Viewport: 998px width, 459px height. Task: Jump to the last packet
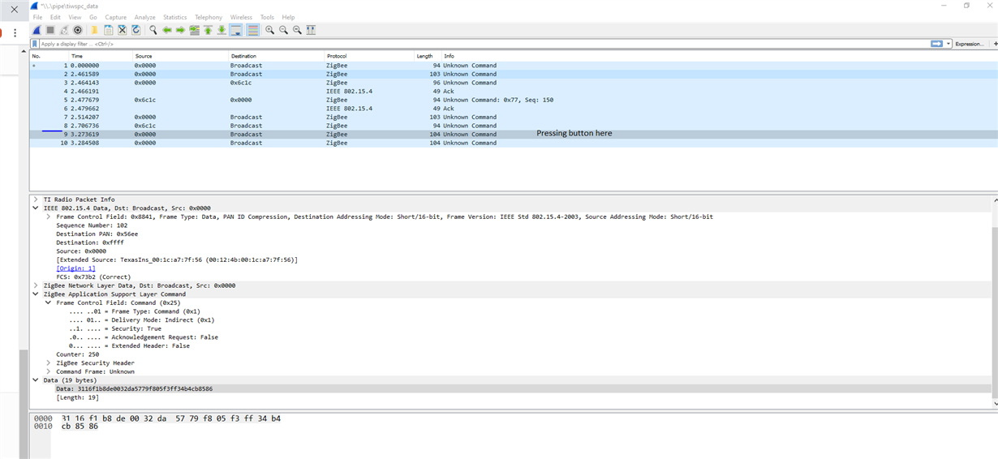click(x=222, y=30)
